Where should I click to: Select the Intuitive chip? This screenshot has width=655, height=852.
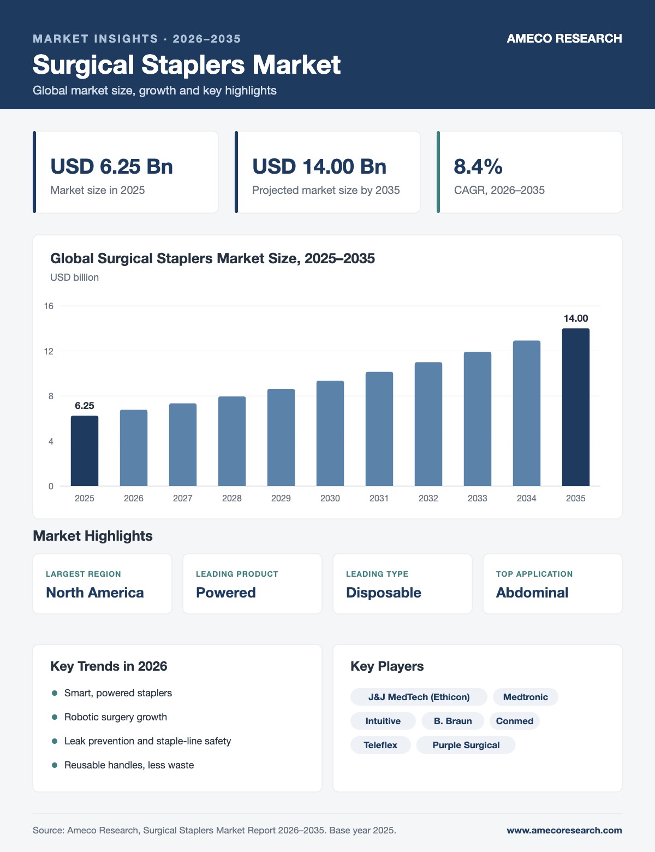coord(383,721)
